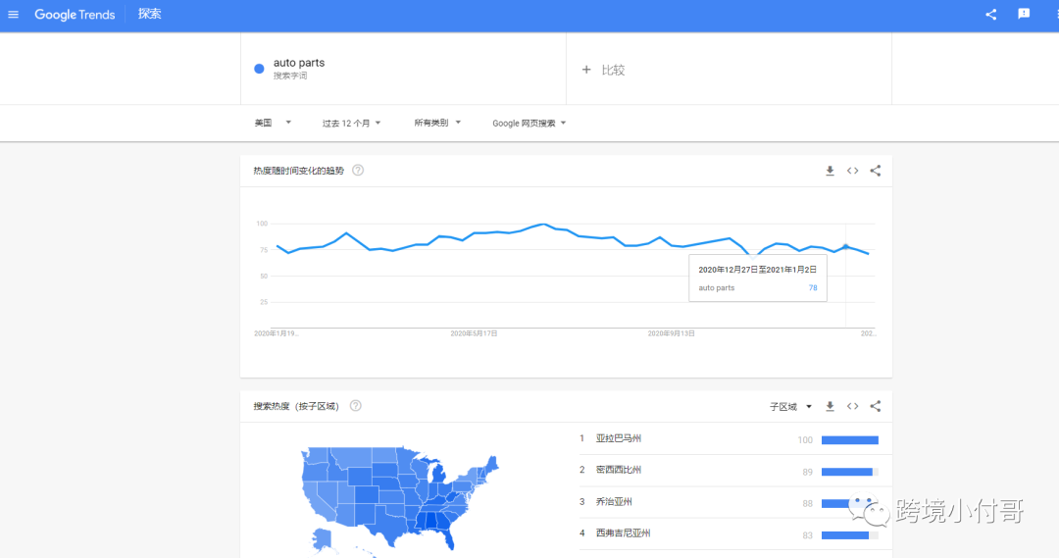Click the 热度随时间变化的趋势 chart title
This screenshot has width=1059, height=558.
pyautogui.click(x=298, y=171)
